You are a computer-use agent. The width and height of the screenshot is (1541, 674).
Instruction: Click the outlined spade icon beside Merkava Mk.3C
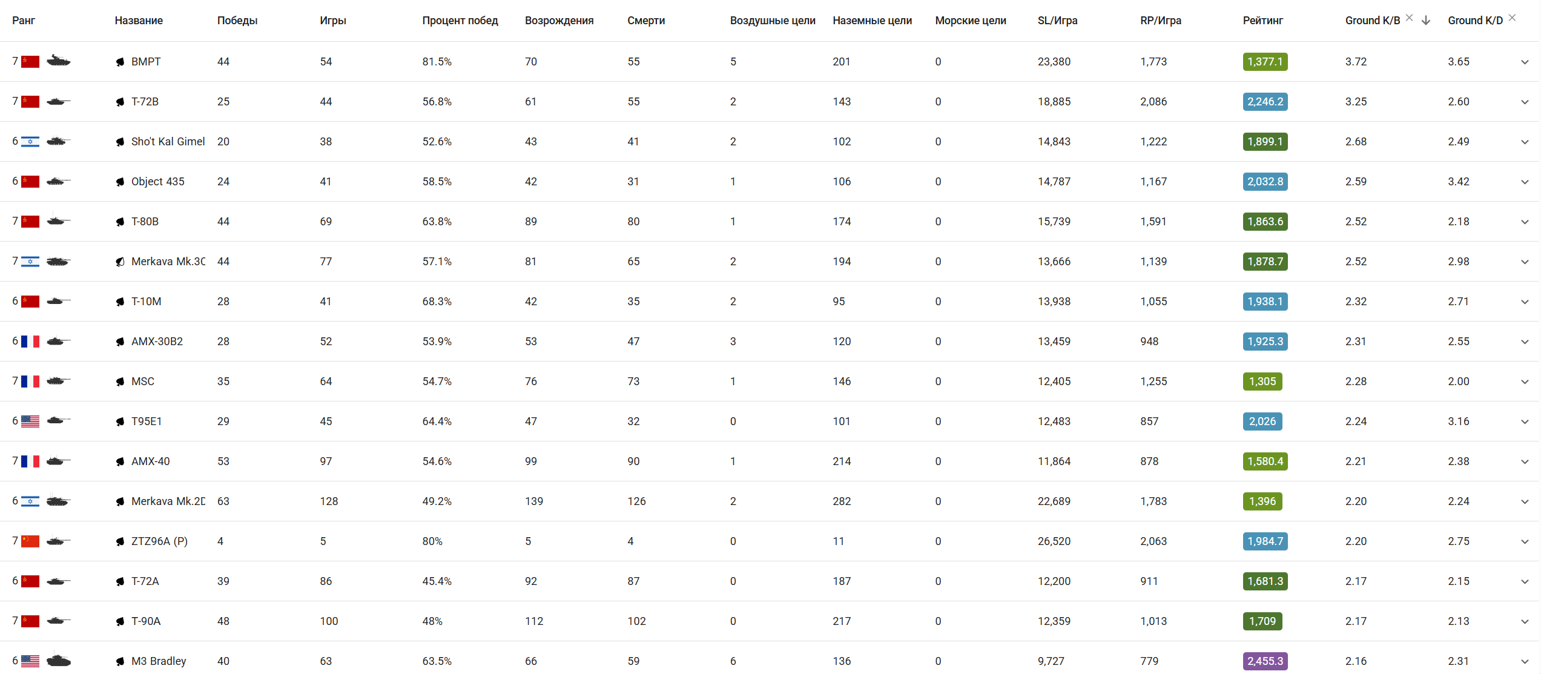pos(120,262)
